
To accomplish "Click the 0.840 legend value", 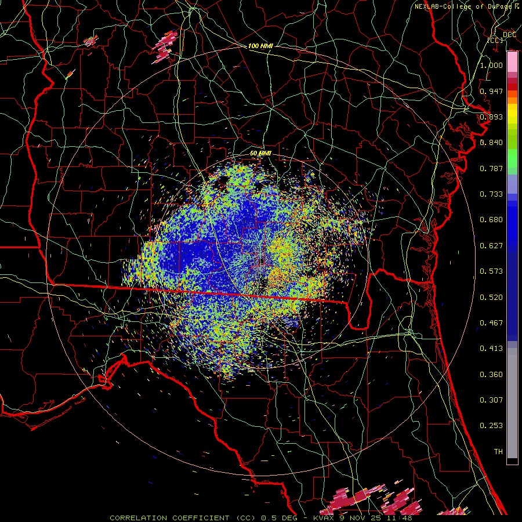I will [x=491, y=143].
